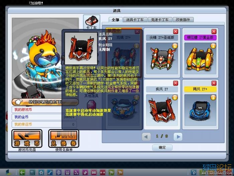
Task: Click the dark monitor icon at taskbar left
Action: 8,173
